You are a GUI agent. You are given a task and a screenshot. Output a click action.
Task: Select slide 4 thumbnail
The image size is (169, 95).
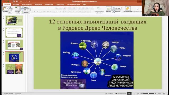pyautogui.click(x=14, y=57)
